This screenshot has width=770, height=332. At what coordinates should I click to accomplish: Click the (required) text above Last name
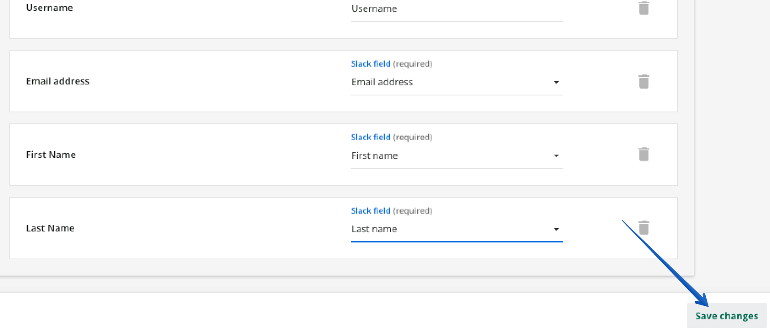click(x=412, y=211)
